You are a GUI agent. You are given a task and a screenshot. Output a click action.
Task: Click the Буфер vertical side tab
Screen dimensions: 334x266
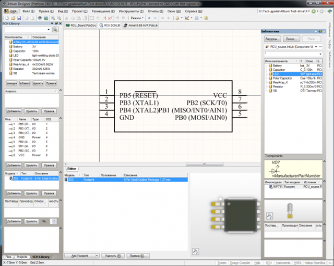329,45
